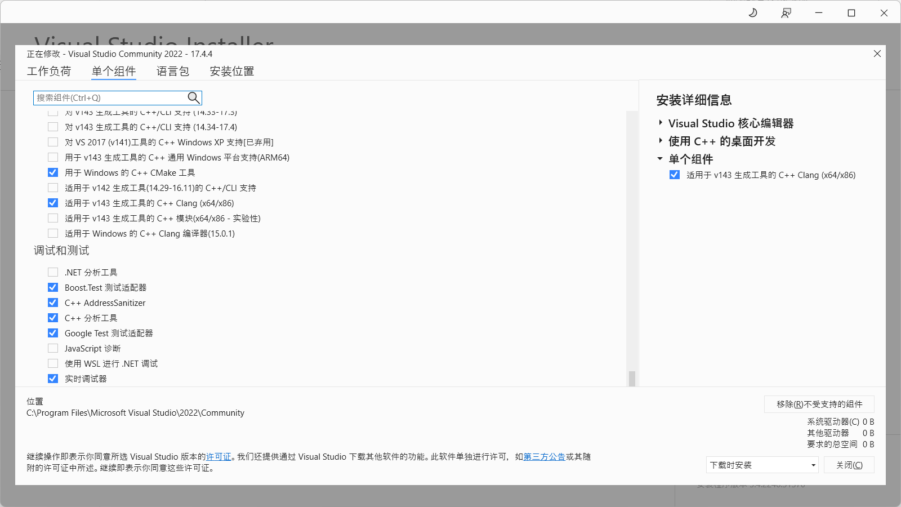Open the feedback icon in title bar
Screen dimensions: 901x507
[x=786, y=12]
